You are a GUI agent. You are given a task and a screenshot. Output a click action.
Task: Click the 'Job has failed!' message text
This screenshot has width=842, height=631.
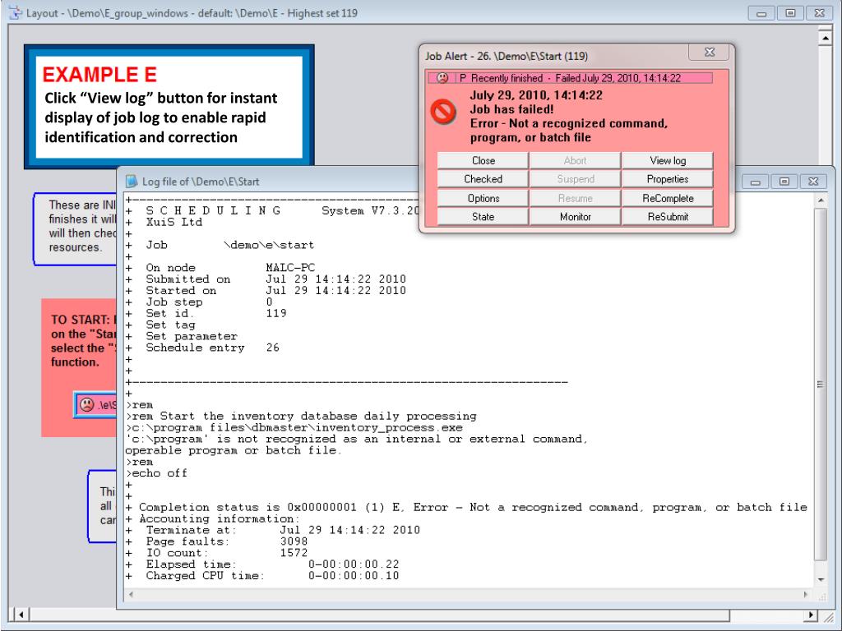tap(511, 109)
